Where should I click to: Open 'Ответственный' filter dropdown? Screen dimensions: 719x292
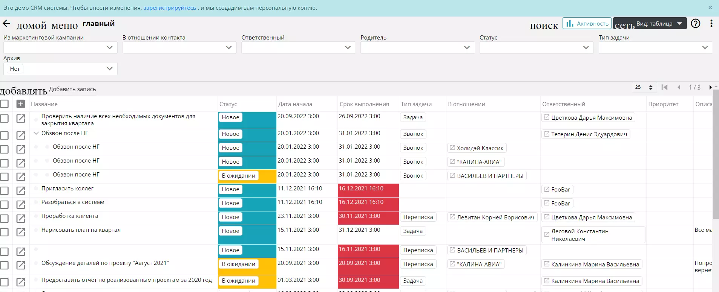(x=299, y=47)
